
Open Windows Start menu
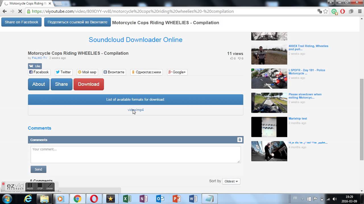pyautogui.click(x=7, y=199)
